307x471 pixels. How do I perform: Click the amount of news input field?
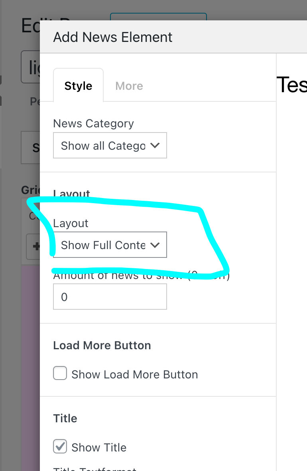point(110,297)
